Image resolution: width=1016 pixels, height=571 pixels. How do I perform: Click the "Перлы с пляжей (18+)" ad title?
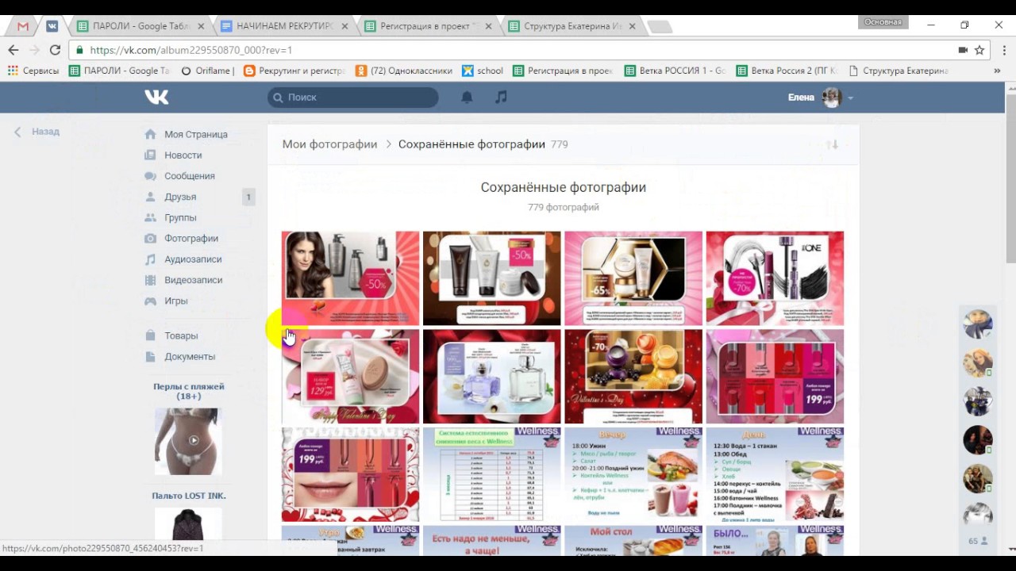tap(189, 391)
